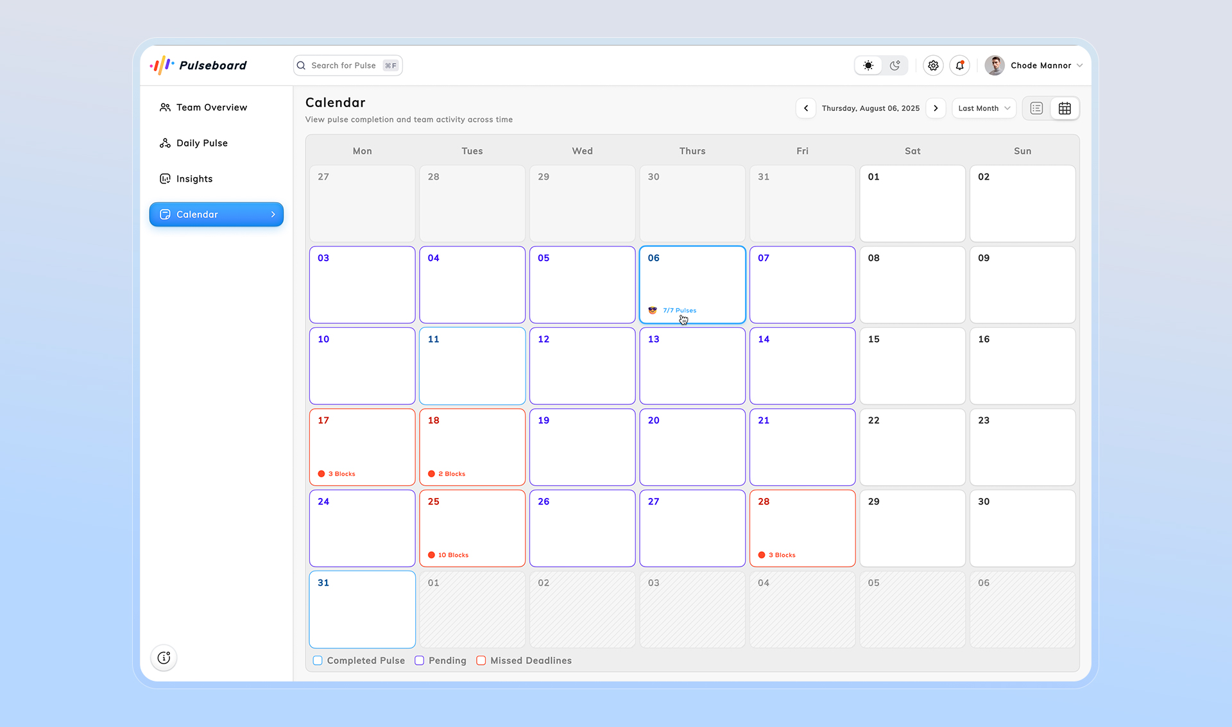Click the Calendar icon in the sidebar
The image size is (1232, 727).
(x=165, y=214)
